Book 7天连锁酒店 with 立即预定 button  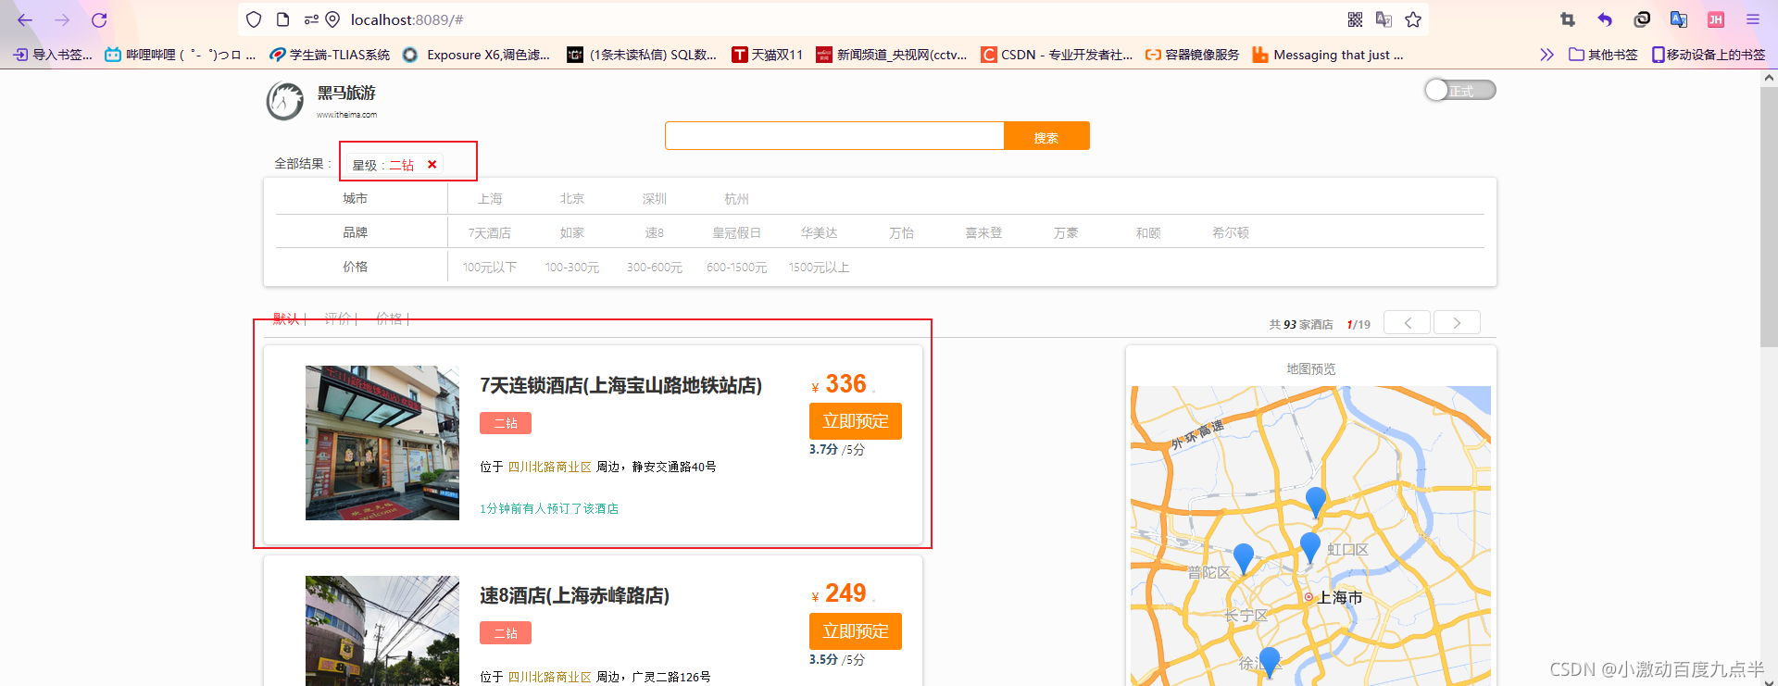pos(856,421)
